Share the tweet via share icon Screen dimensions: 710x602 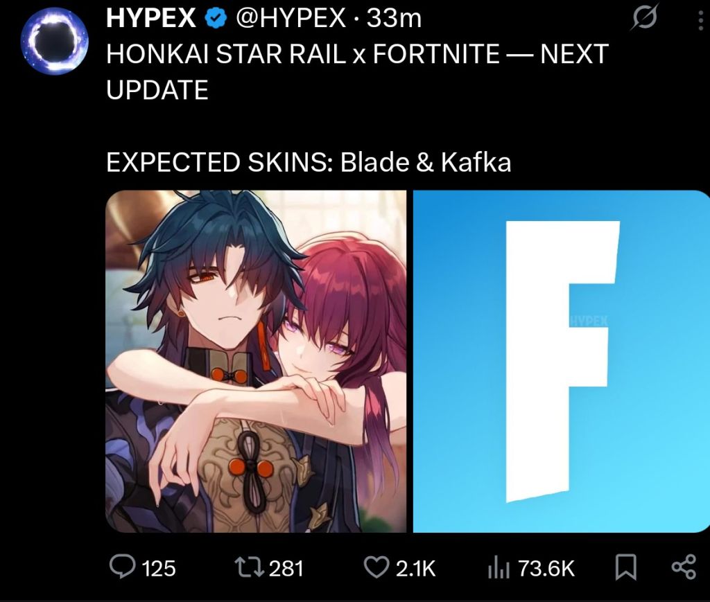[x=683, y=567]
